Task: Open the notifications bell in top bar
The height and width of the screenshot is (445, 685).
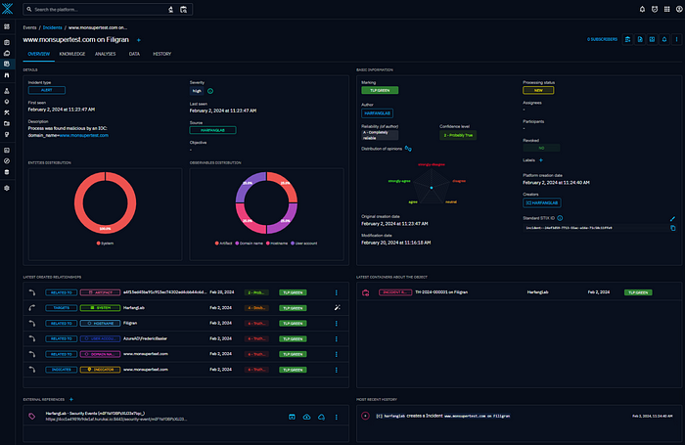Action: pyautogui.click(x=641, y=9)
